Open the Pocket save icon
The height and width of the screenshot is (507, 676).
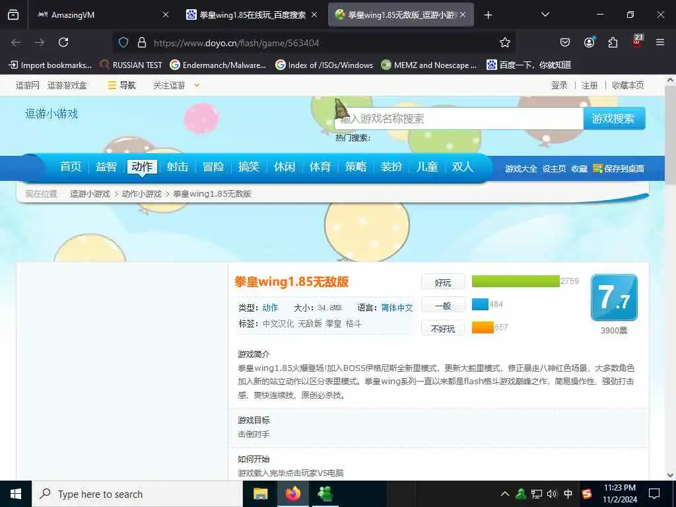point(565,42)
